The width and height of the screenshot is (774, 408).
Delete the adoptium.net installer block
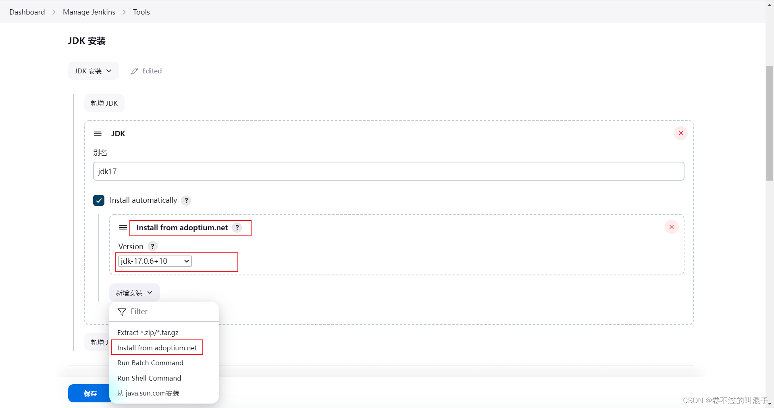[x=672, y=227]
